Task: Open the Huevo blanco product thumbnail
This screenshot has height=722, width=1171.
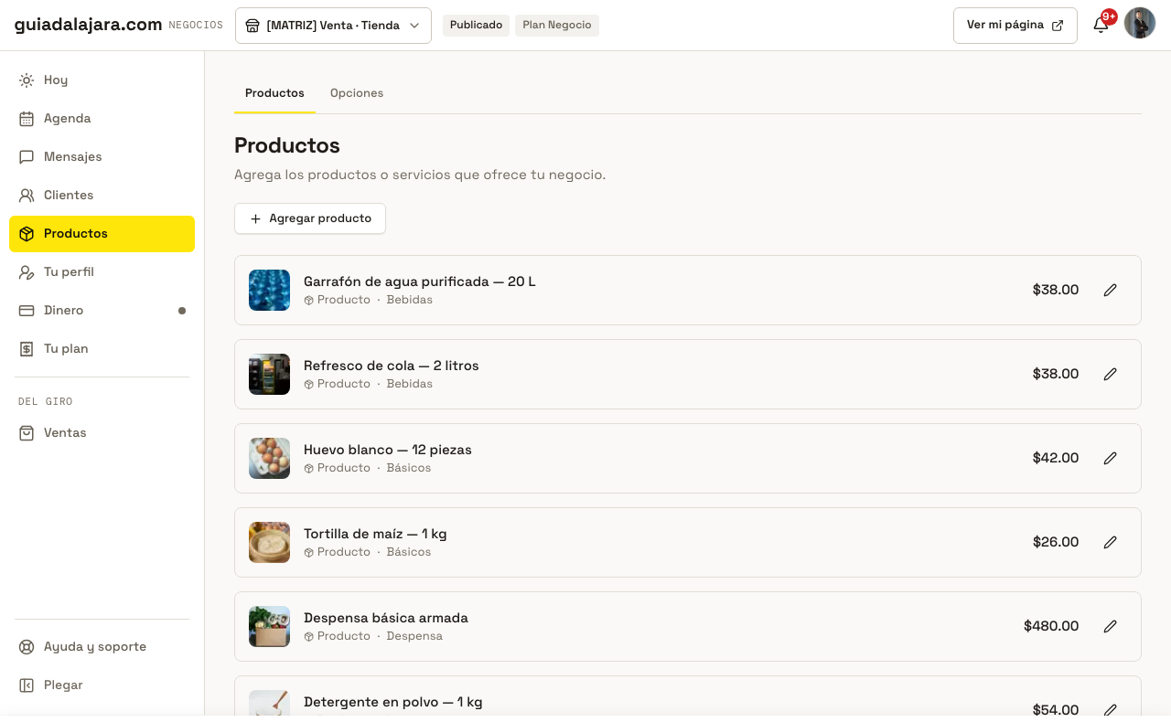Action: click(269, 458)
